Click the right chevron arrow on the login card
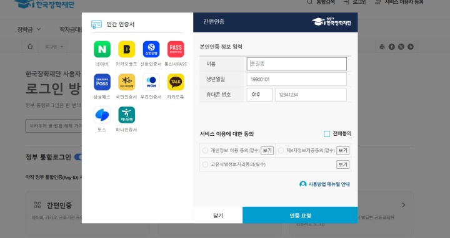Image resolution: width=450 pixels, height=238 pixels. tap(404, 205)
